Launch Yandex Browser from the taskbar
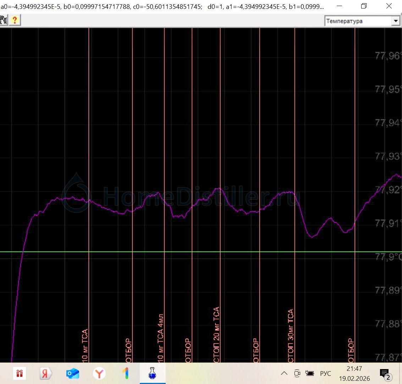Screen dimensions: 402x384 click(x=99, y=374)
